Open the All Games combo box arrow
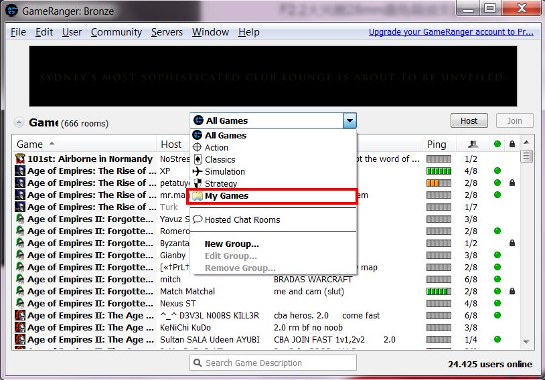545x380 pixels. pyautogui.click(x=349, y=121)
